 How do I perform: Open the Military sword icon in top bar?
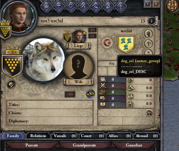(83, 6)
